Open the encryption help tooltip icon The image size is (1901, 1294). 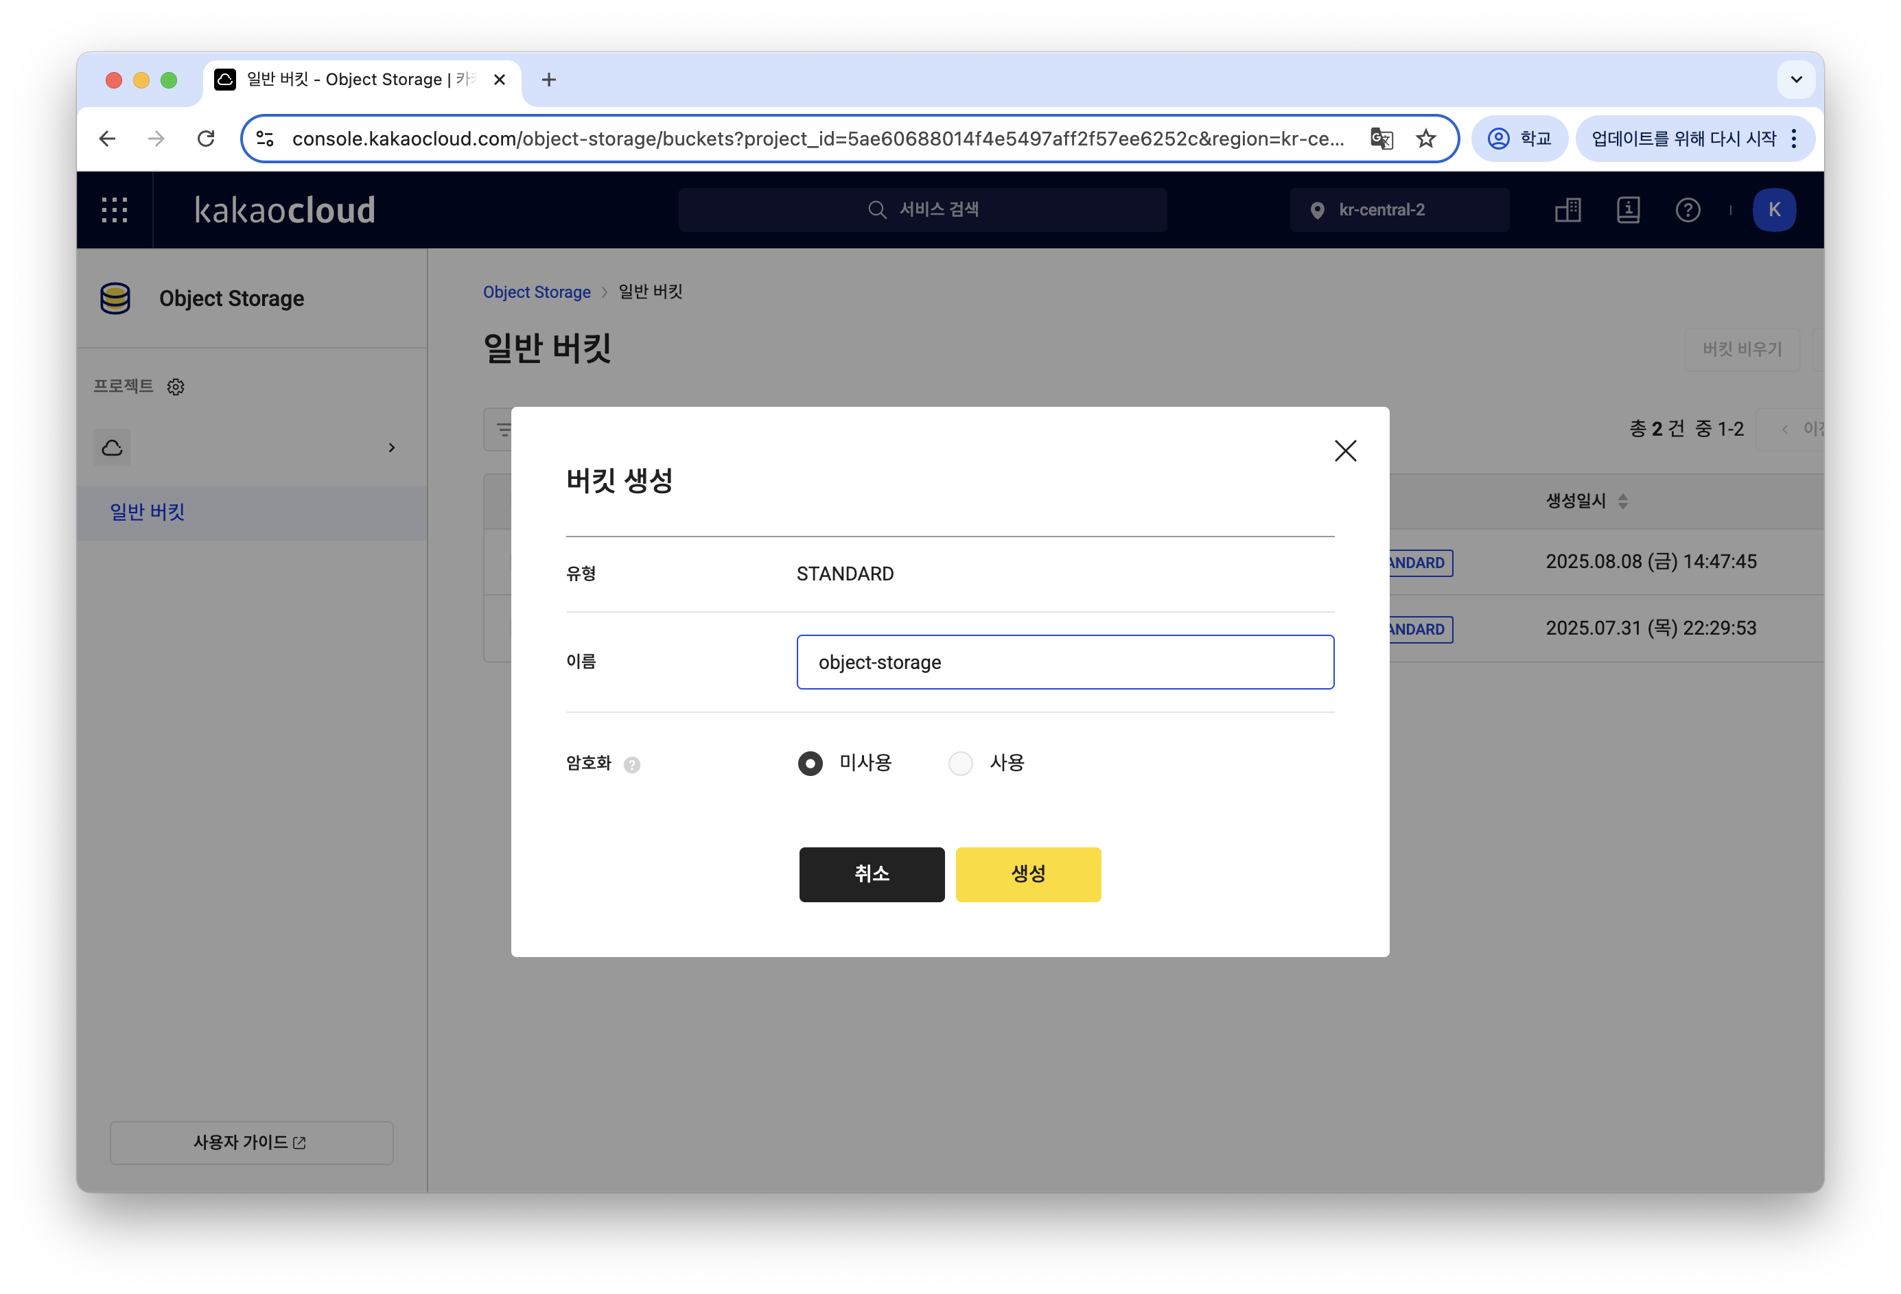tap(631, 765)
